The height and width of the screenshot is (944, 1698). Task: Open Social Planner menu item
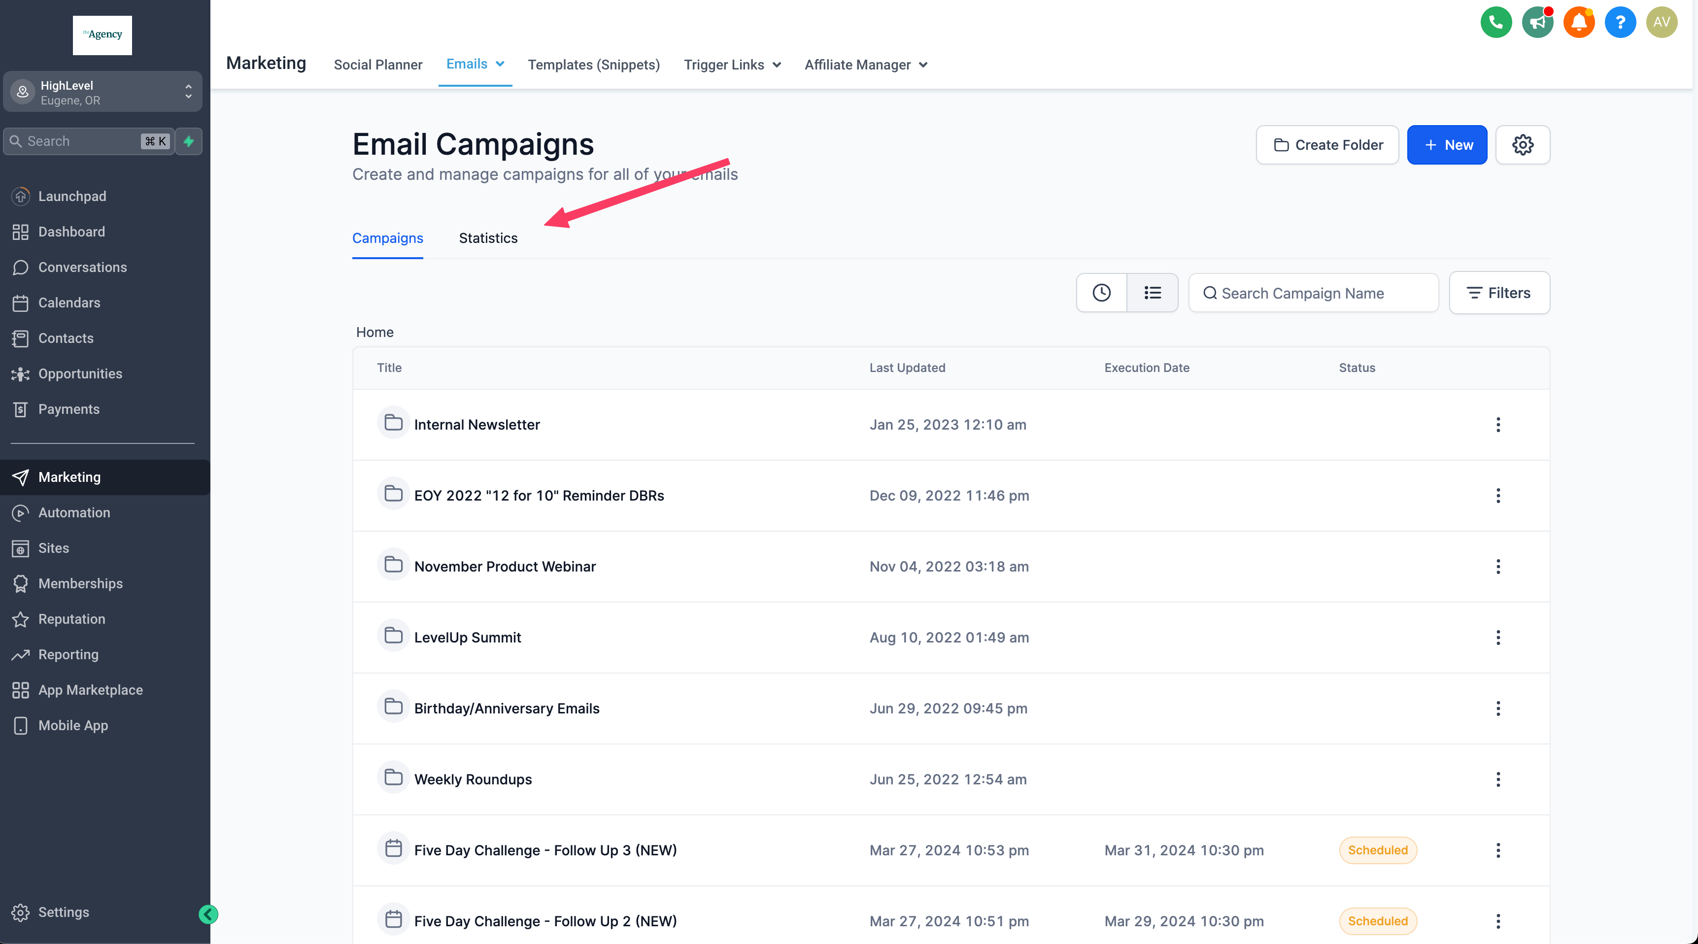(x=378, y=65)
